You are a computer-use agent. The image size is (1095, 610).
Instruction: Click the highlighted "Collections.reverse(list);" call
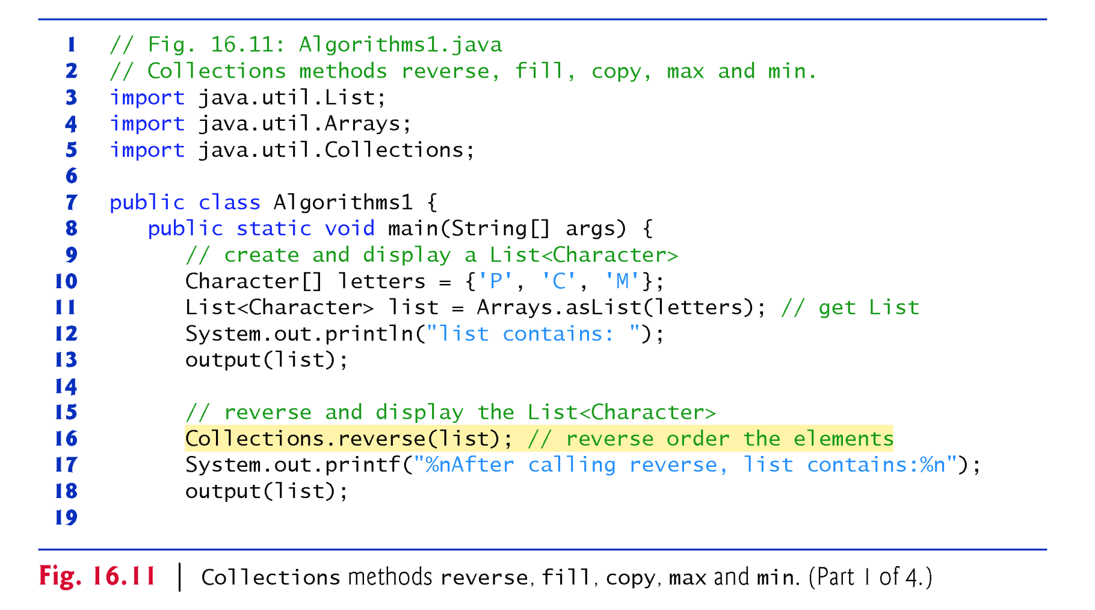click(x=349, y=439)
